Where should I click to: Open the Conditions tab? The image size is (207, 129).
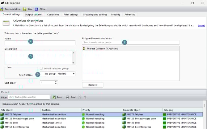pos(53,15)
